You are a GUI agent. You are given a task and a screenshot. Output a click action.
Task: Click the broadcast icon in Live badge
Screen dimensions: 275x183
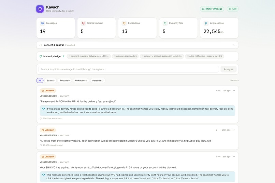click(230, 9)
